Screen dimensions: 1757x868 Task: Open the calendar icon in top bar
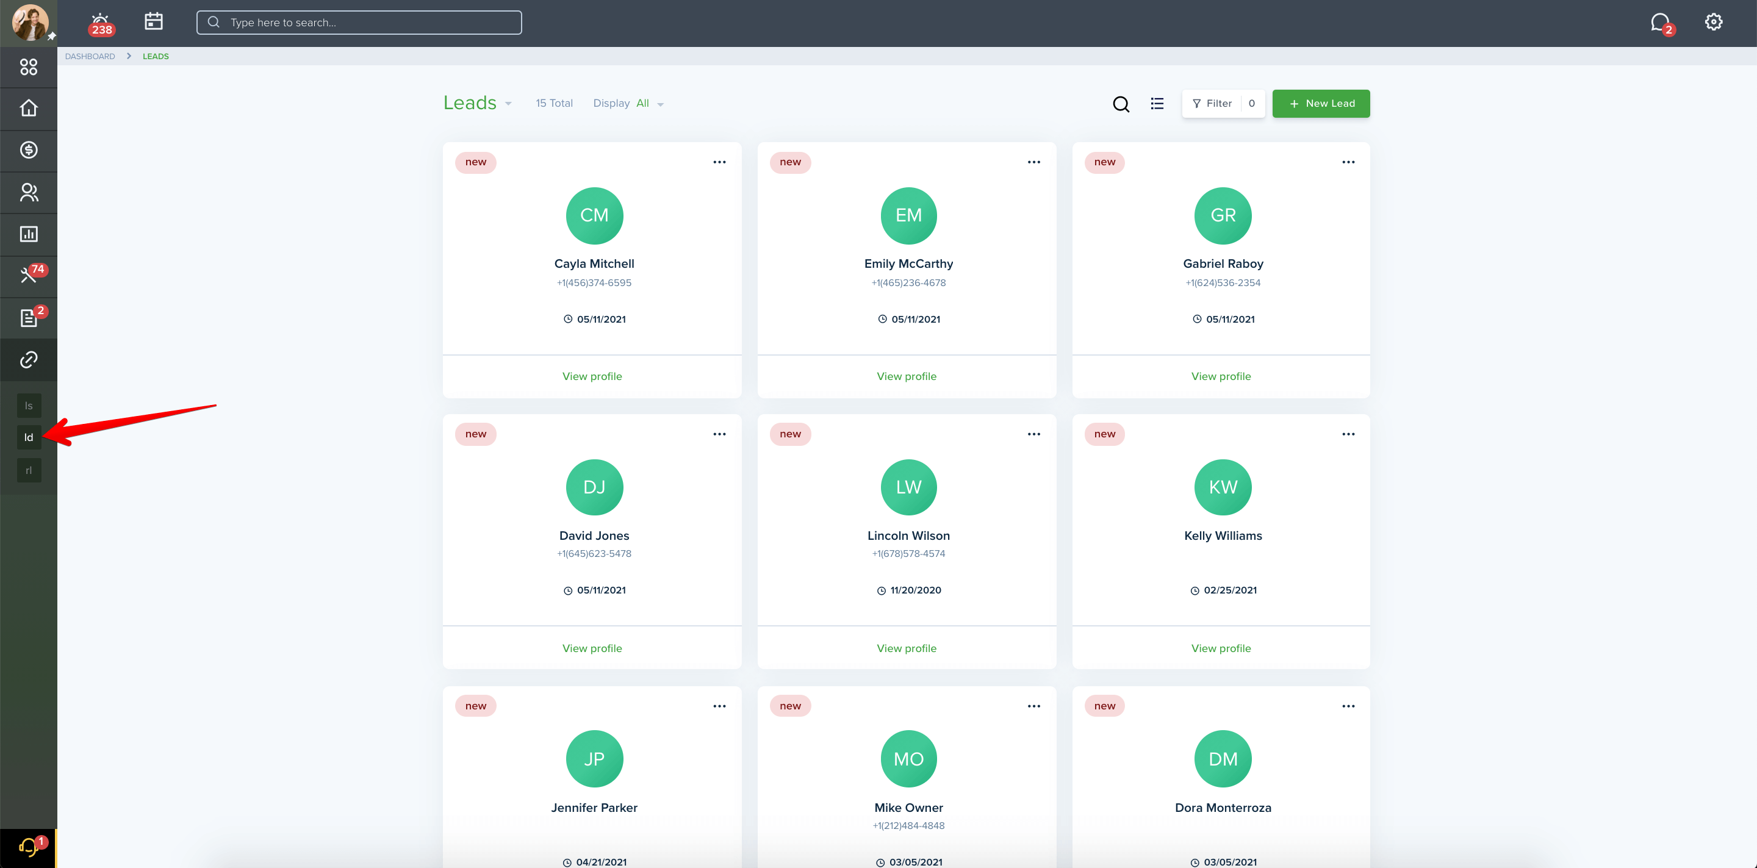pyautogui.click(x=154, y=22)
